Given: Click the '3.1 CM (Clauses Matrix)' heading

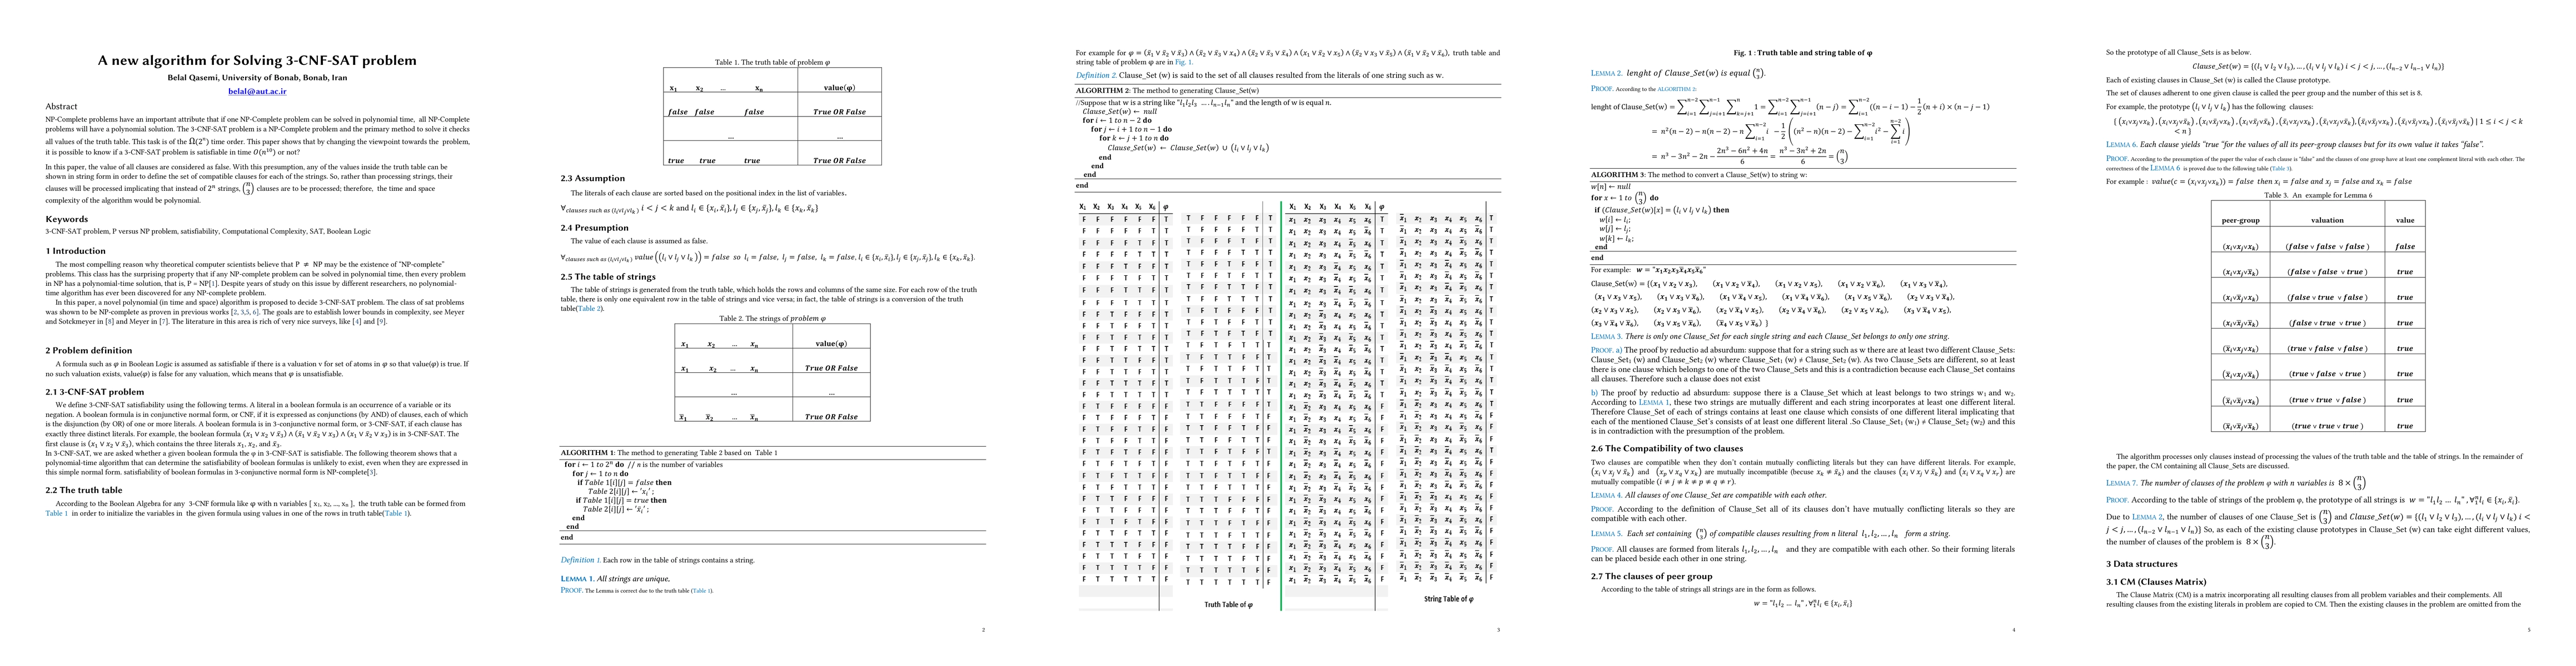Looking at the screenshot, I should [2156, 581].
